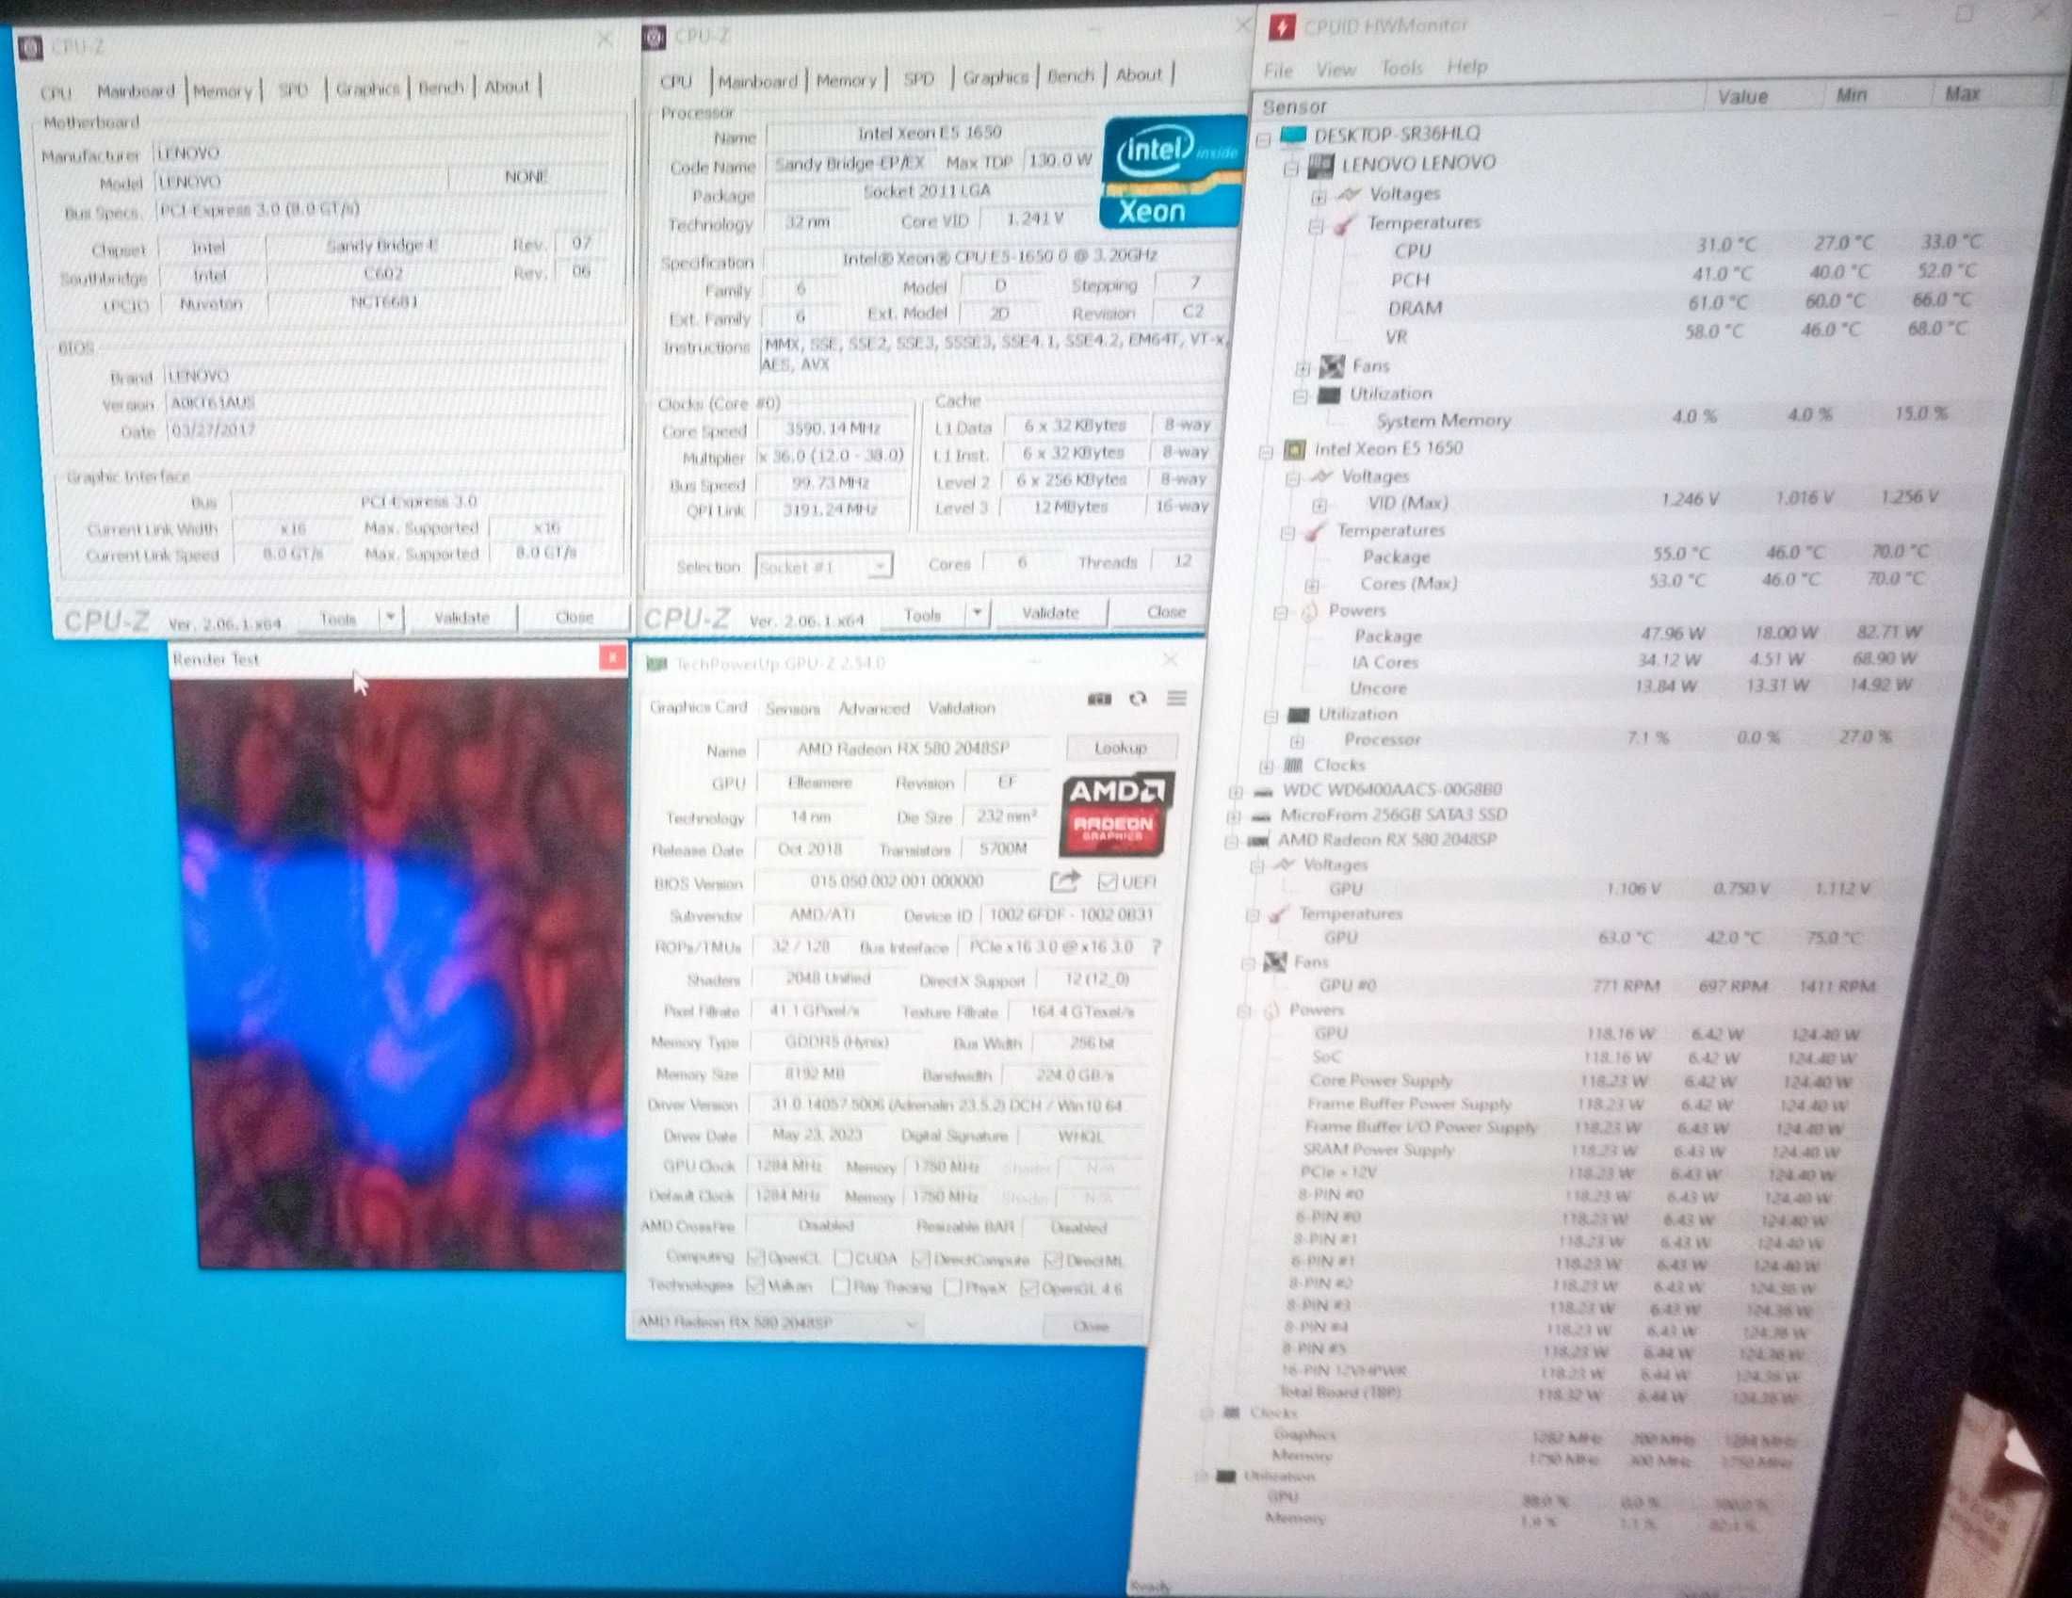Viewport: 2072px width, 1598px height.
Task: Click the DESKTOP-SR36HLQ computer icon in HWMonitor
Action: (1293, 135)
